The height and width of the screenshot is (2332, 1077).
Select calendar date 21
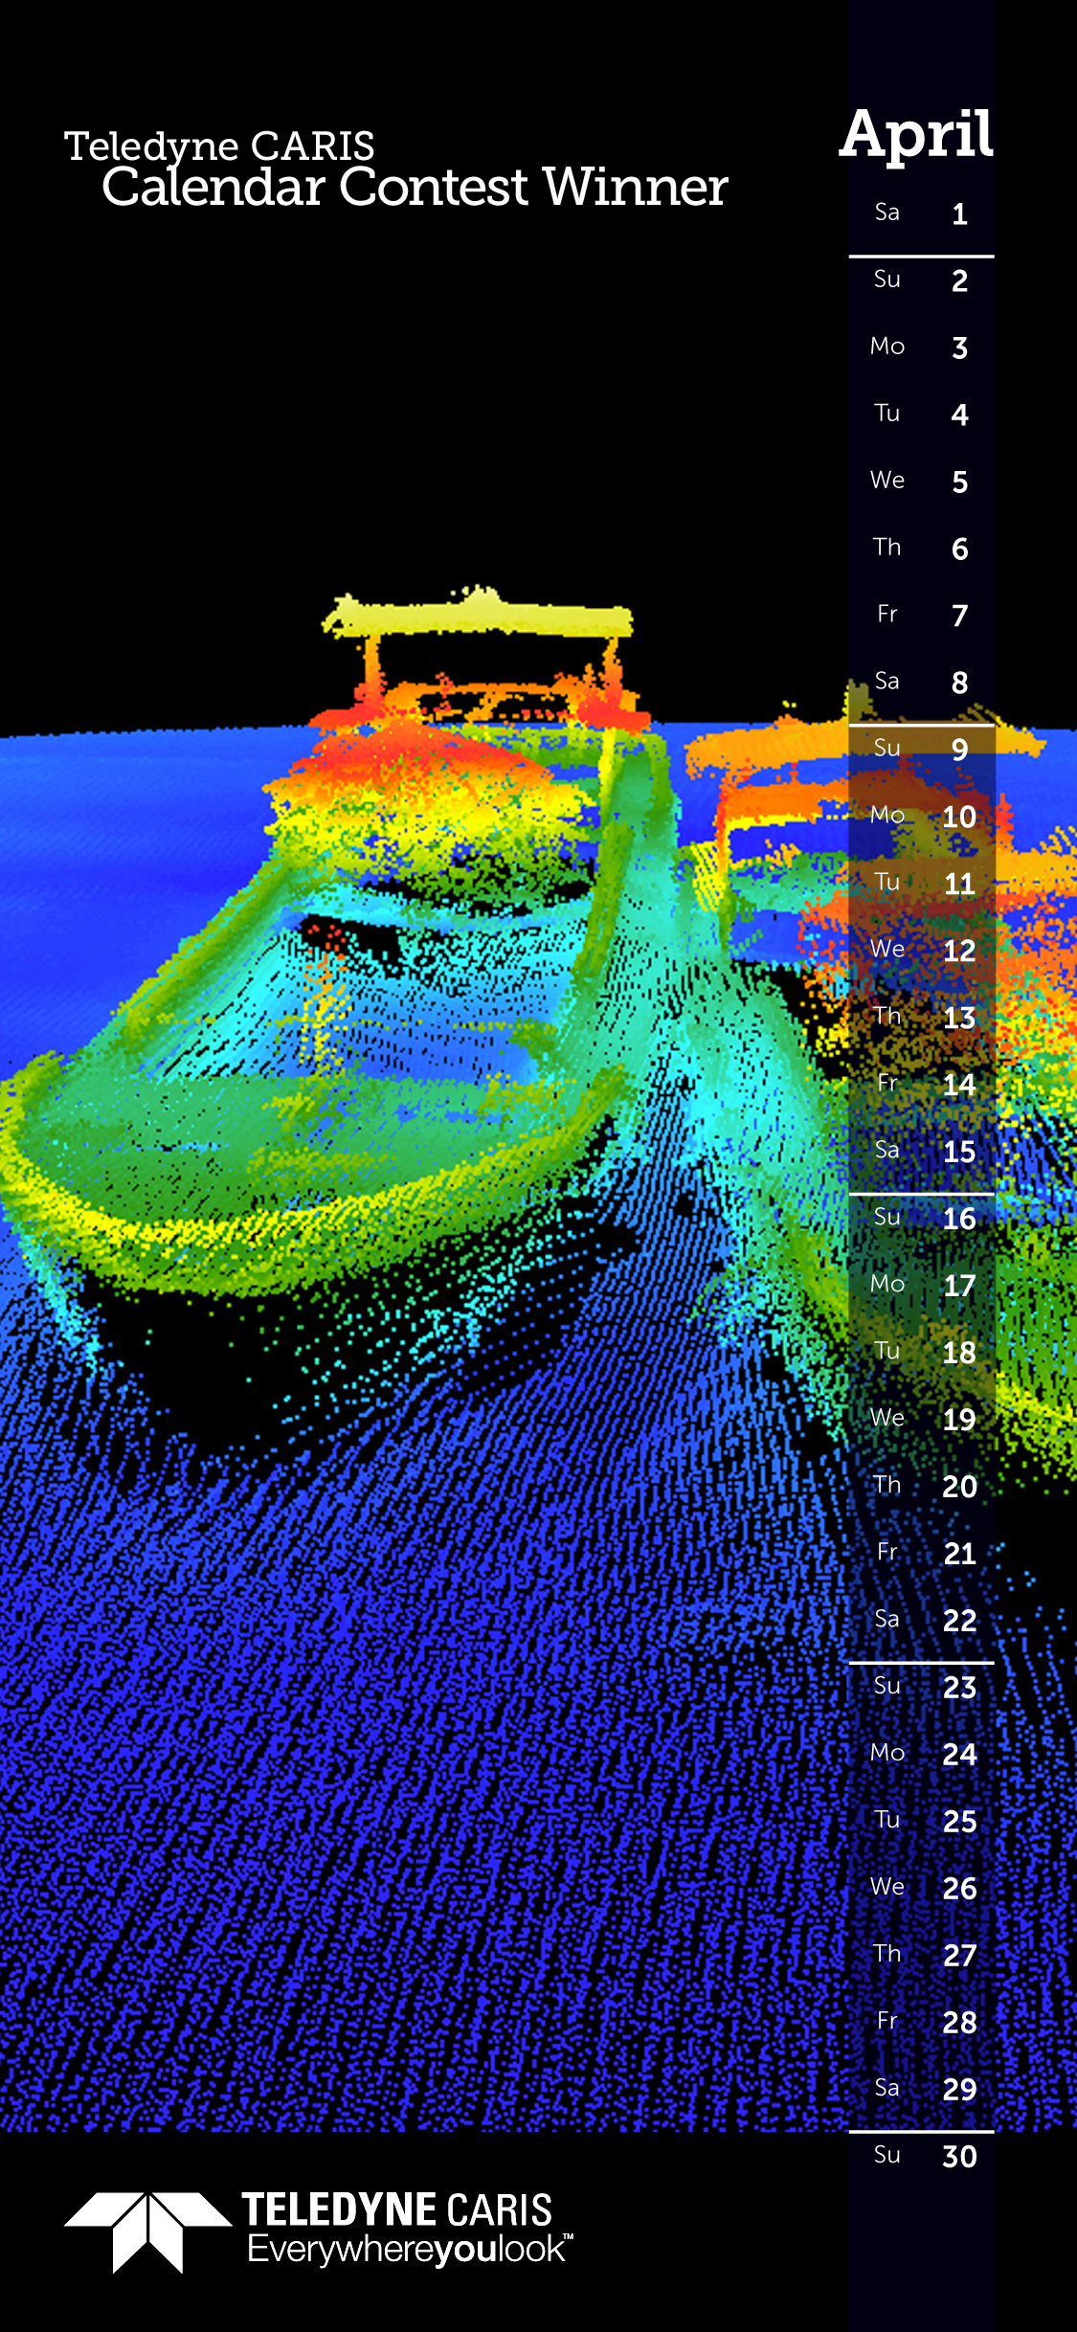pos(959,1554)
